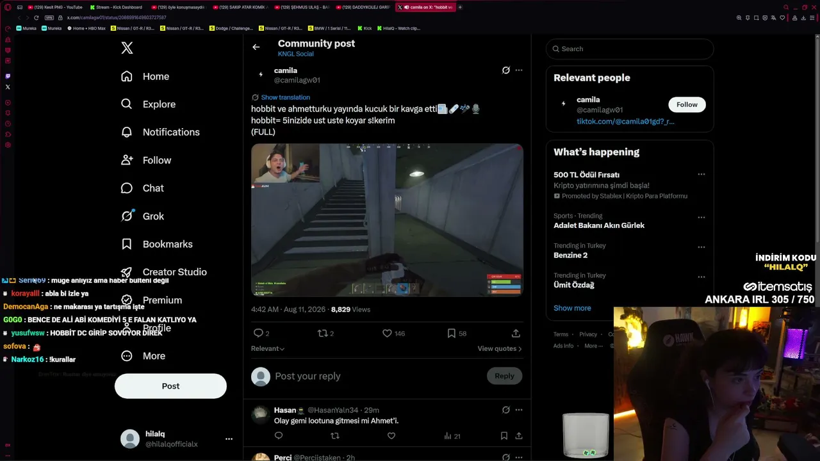Like camila's post

[387, 333]
